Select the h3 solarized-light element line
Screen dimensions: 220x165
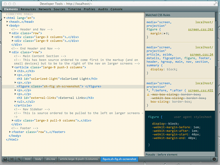click(52, 79)
